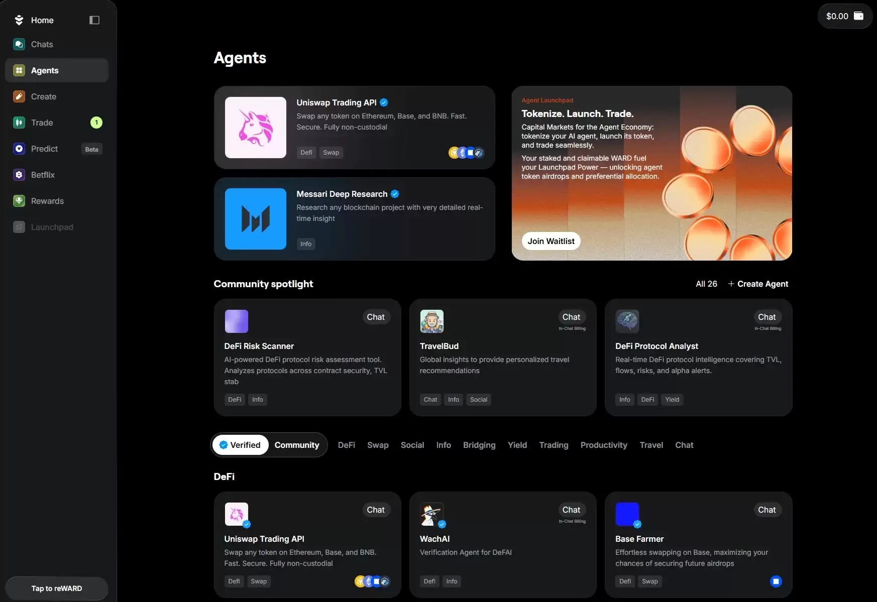
Task: Filter agents by Yield category
Action: pyautogui.click(x=517, y=445)
